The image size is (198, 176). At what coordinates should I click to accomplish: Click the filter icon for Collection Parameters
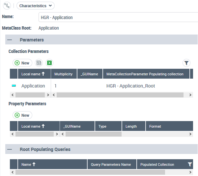(x=186, y=63)
